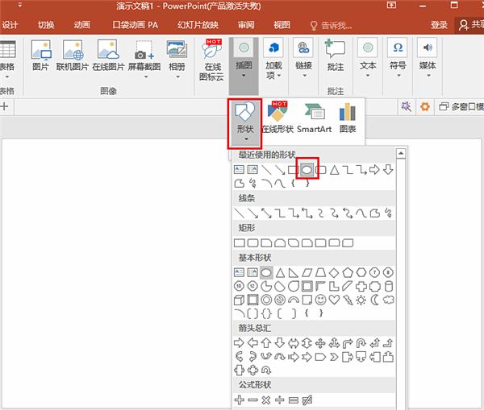Switch to the 动画 Animations tab

(x=81, y=25)
